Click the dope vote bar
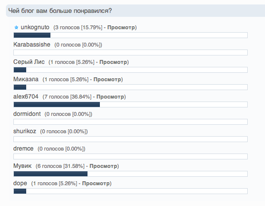Viewport: 265px width, 206px height. (131, 191)
